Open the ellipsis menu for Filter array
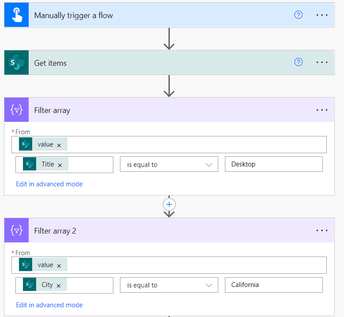Image resolution: width=344 pixels, height=317 pixels. point(322,110)
